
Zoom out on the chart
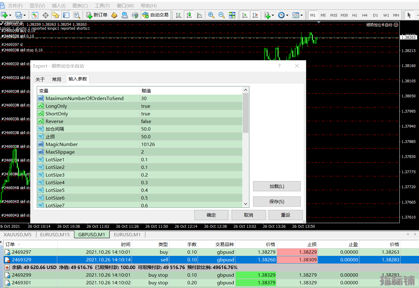(x=222, y=15)
